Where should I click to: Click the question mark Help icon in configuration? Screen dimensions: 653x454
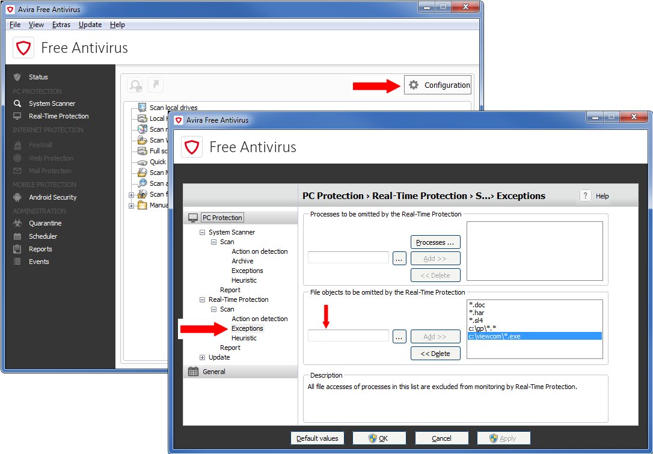pos(585,196)
